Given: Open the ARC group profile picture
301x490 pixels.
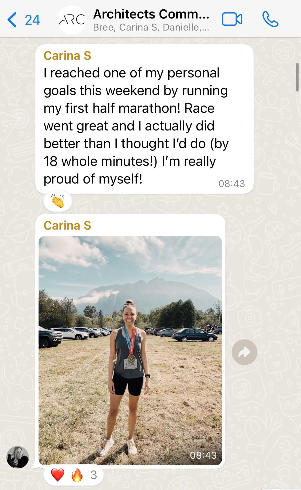Looking at the screenshot, I should pos(72,20).
